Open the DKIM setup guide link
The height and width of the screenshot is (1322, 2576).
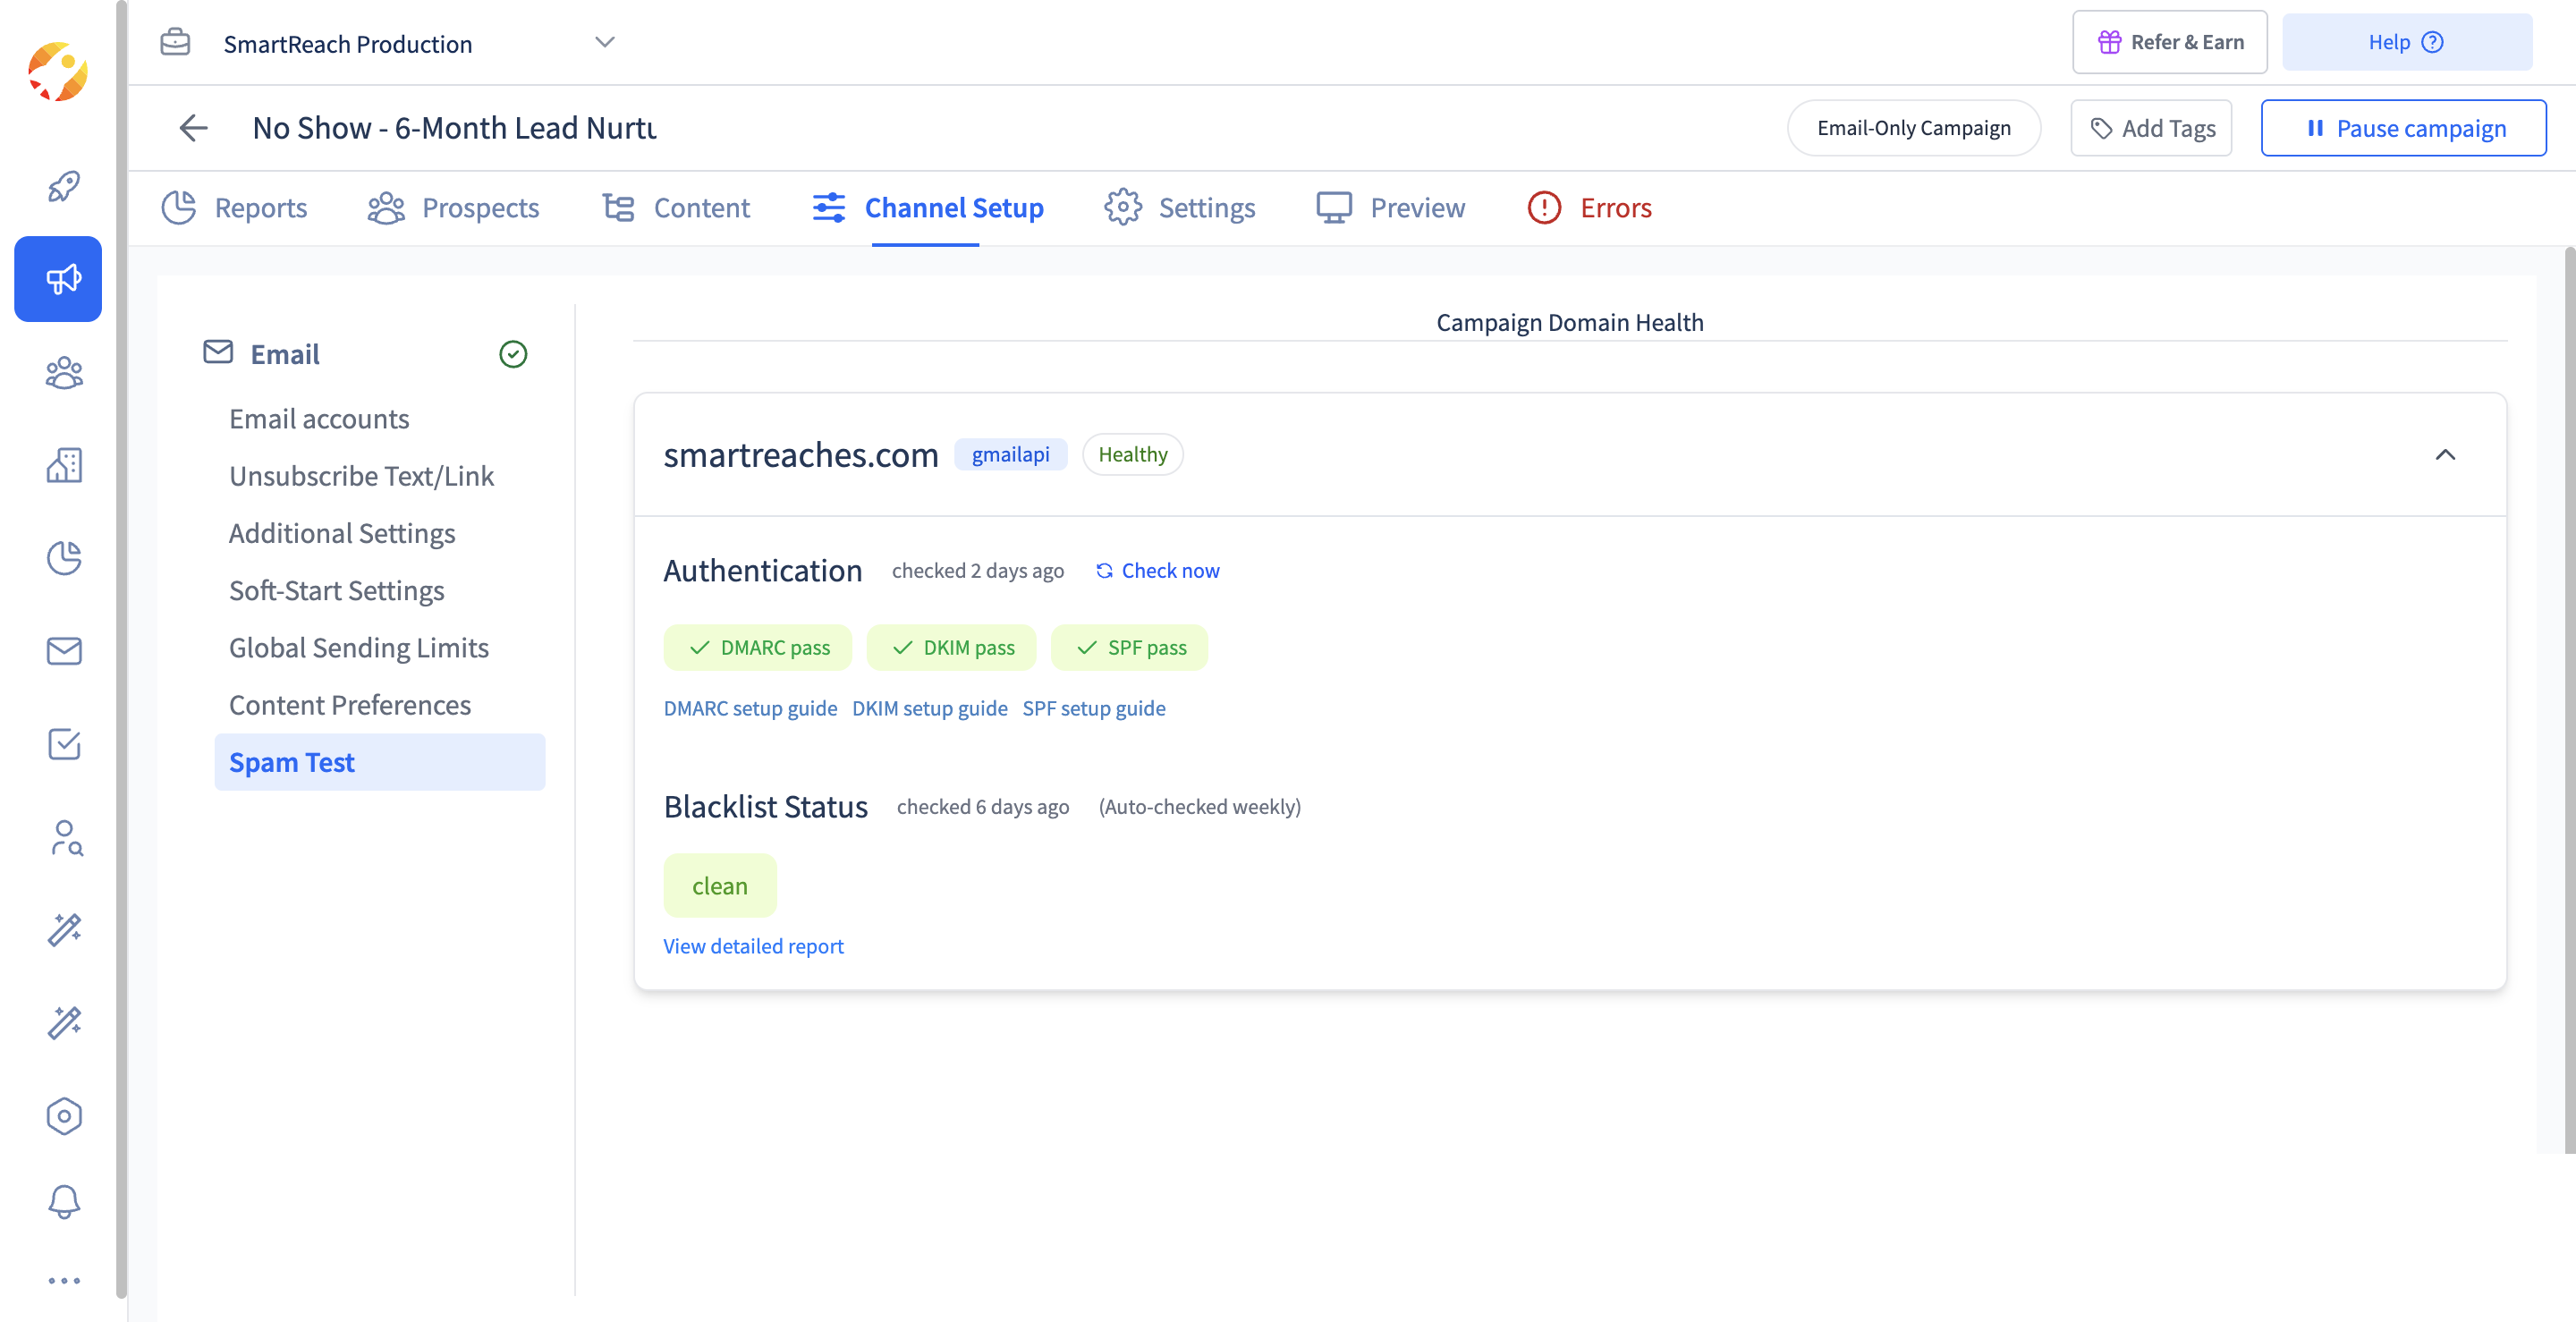(x=929, y=708)
